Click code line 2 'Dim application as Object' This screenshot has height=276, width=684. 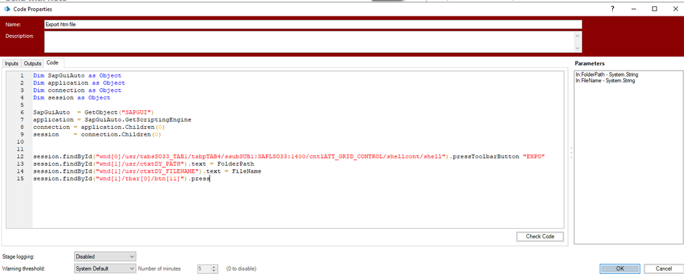79,83
